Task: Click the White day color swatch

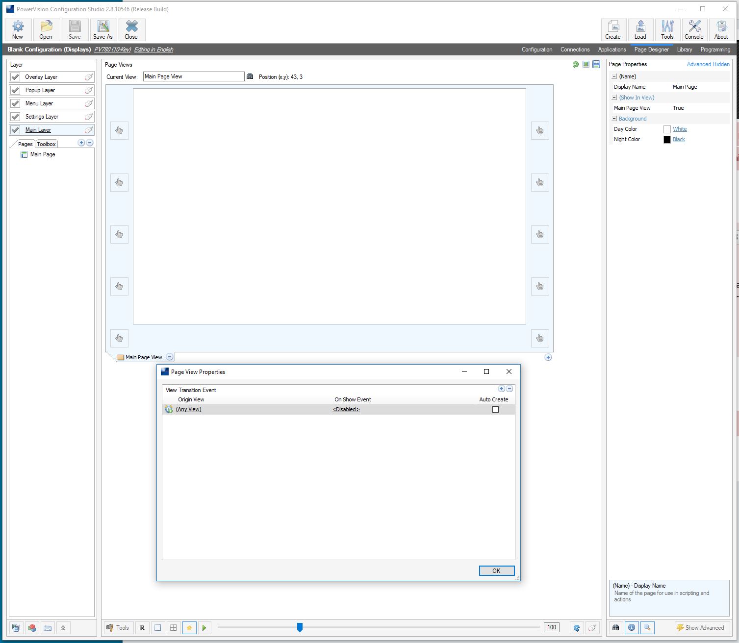Action: [x=667, y=129]
